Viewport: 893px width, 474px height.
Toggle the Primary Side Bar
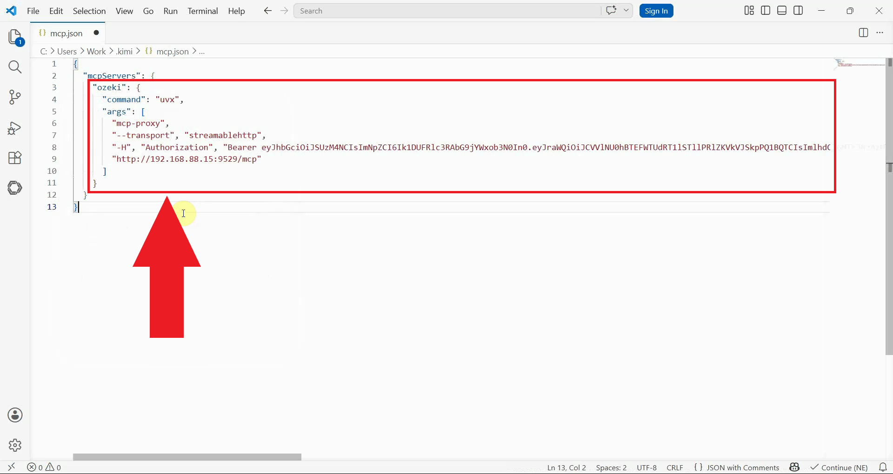point(766,10)
